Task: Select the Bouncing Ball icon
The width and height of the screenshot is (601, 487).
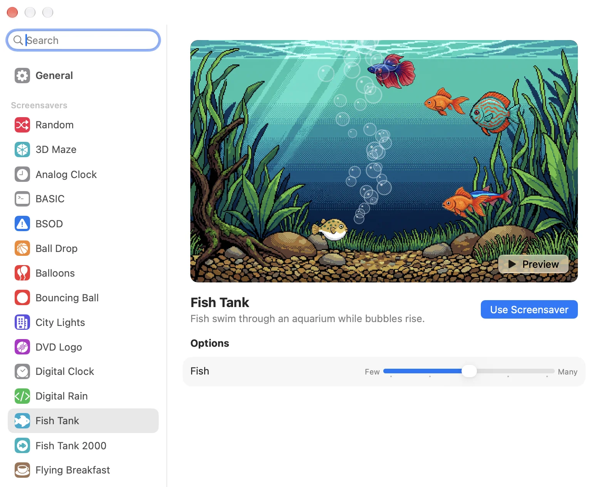Action: click(x=22, y=297)
